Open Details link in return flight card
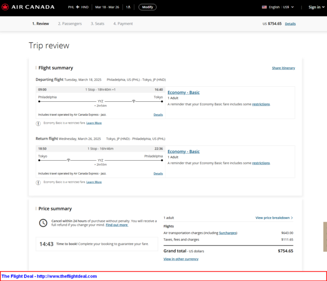The image size is (327, 281). (158, 173)
